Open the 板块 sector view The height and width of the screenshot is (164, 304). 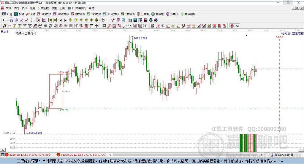[x=19, y=14]
